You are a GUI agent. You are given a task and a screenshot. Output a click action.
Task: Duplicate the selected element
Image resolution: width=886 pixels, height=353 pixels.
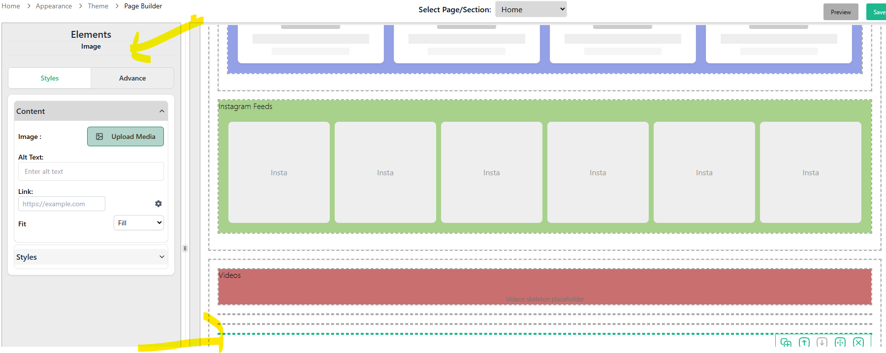(786, 342)
